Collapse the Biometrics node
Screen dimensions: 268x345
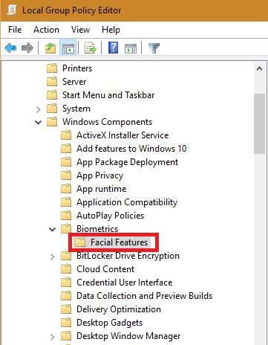[52, 229]
